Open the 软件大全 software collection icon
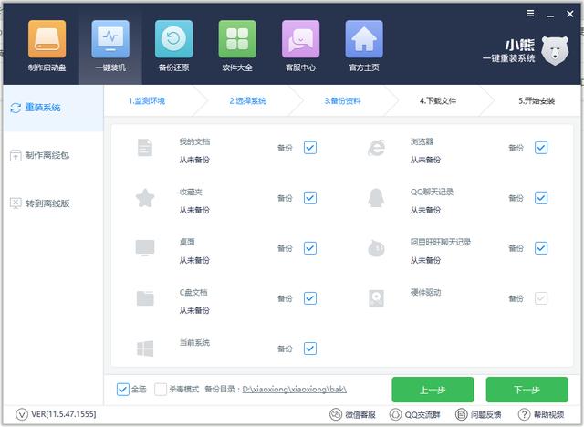Image resolution: width=584 pixels, height=427 pixels. tap(237, 39)
